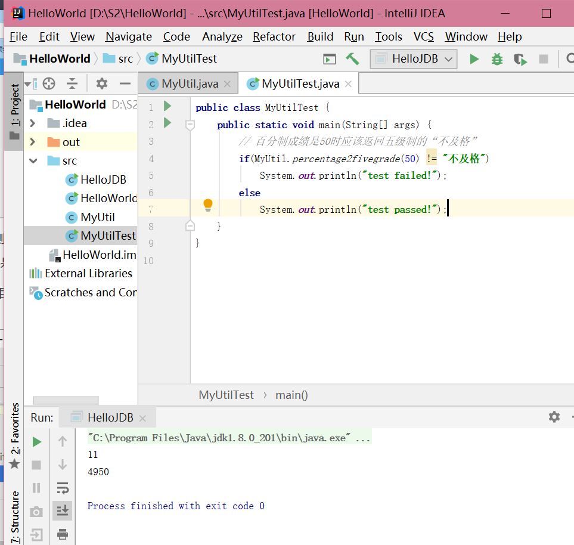574x545 pixels.
Task: Collapse the src folder
Action: click(x=33, y=160)
